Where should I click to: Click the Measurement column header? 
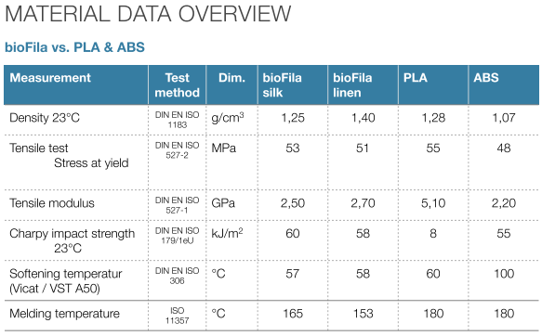tap(50, 78)
